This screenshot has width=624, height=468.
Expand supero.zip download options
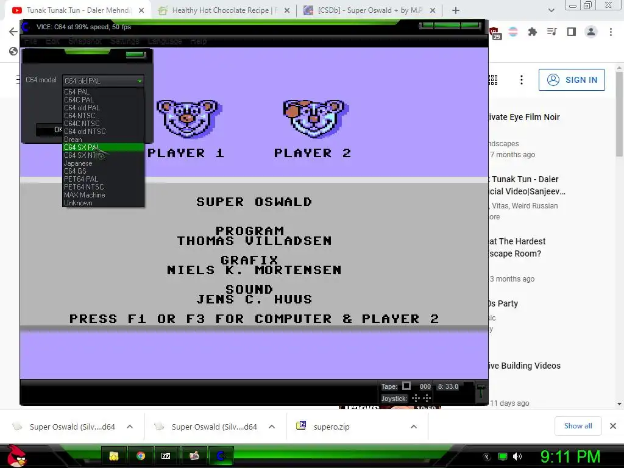pyautogui.click(x=414, y=427)
